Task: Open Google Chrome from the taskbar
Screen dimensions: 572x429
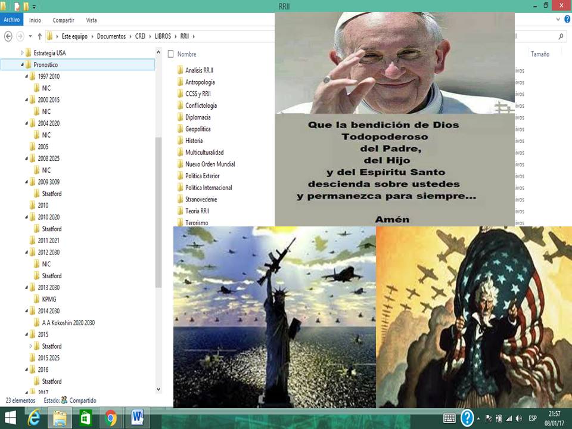Action: click(x=111, y=418)
